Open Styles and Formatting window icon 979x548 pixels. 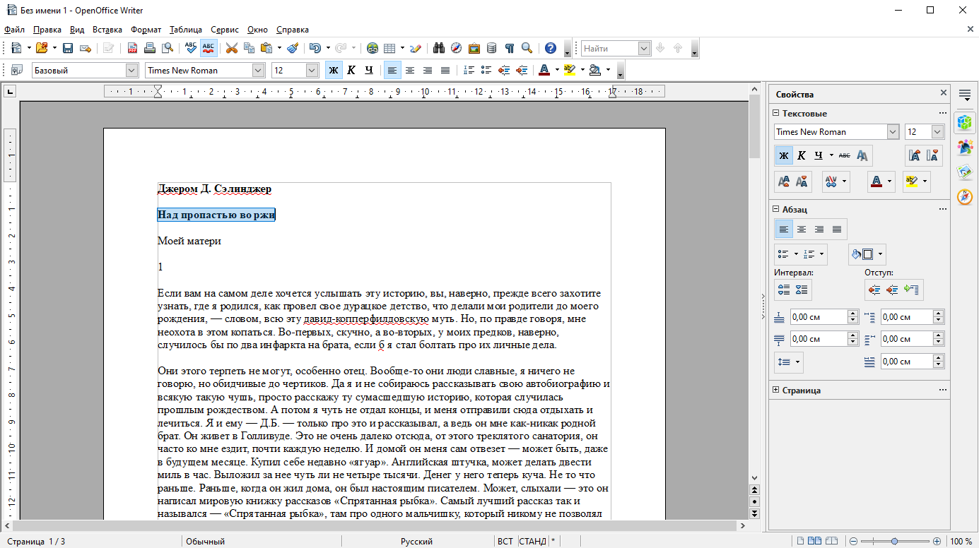[x=17, y=70]
